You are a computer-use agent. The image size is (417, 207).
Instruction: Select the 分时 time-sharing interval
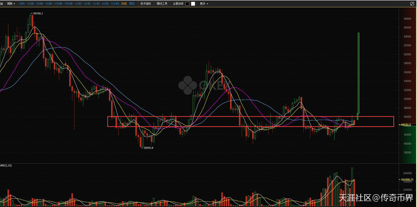coord(21,4)
